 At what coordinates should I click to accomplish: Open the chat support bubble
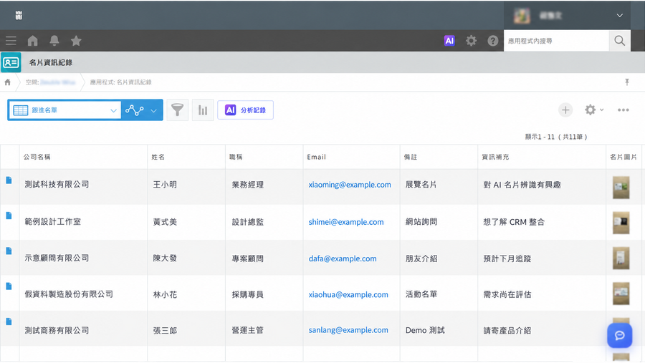click(x=619, y=336)
